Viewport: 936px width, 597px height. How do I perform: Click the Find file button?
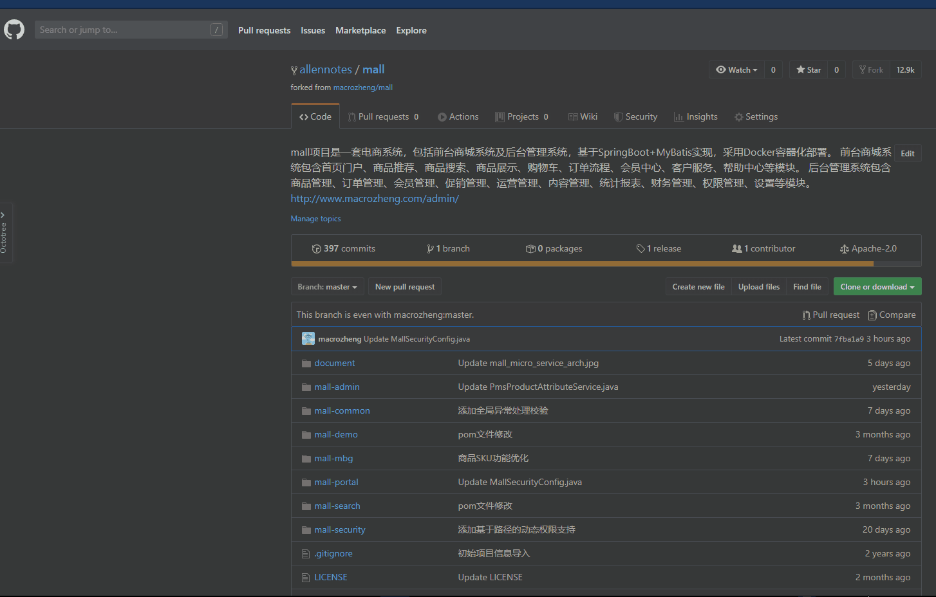(x=807, y=287)
